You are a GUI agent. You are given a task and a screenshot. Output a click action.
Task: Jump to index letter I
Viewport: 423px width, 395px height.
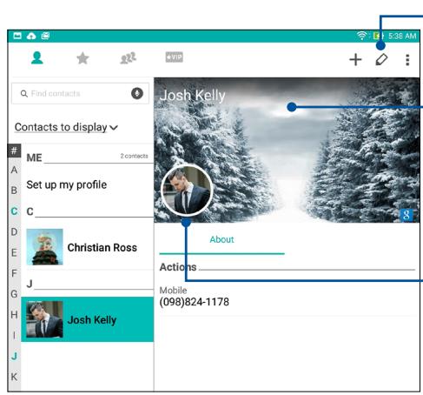(x=14, y=336)
